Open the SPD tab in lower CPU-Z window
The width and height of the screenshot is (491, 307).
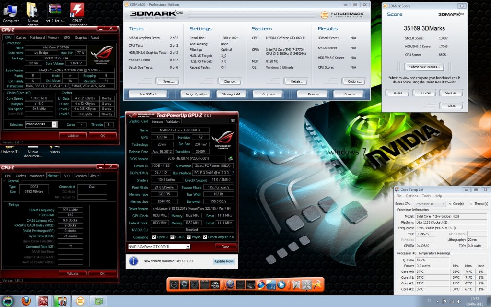click(67, 176)
